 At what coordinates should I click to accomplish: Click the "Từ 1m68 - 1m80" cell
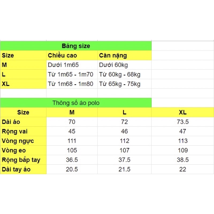(71, 84)
